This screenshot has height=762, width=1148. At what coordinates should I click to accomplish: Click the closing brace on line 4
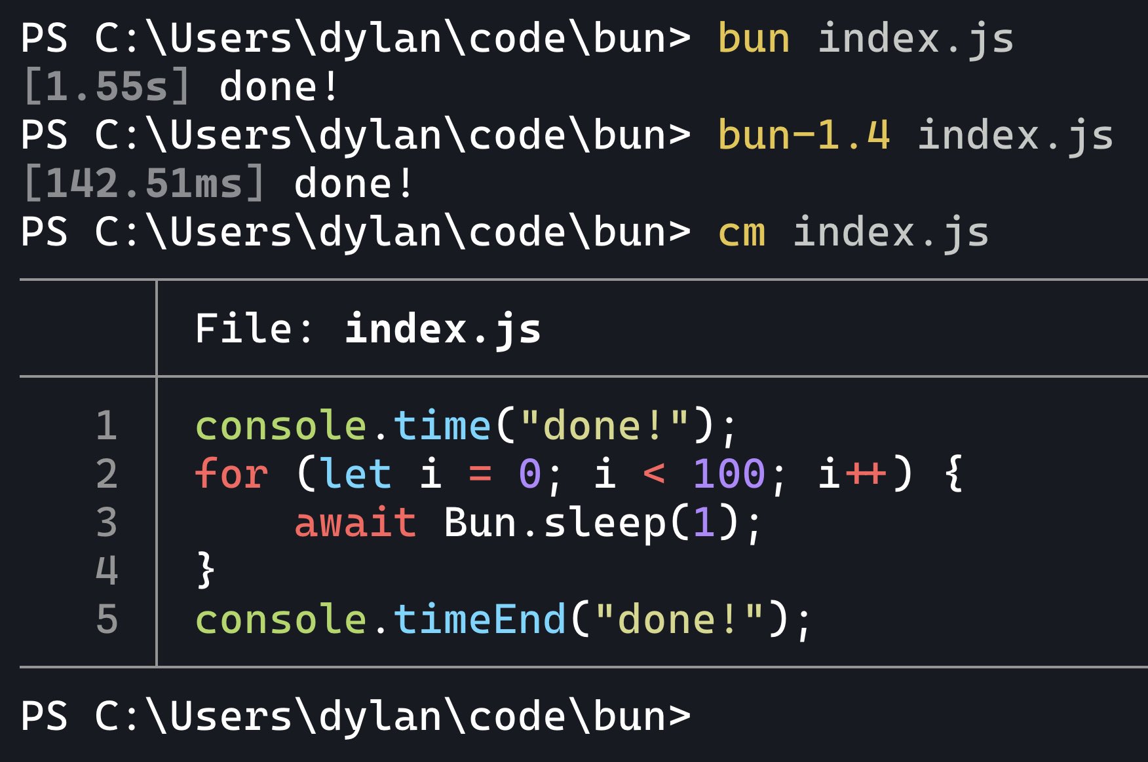206,571
